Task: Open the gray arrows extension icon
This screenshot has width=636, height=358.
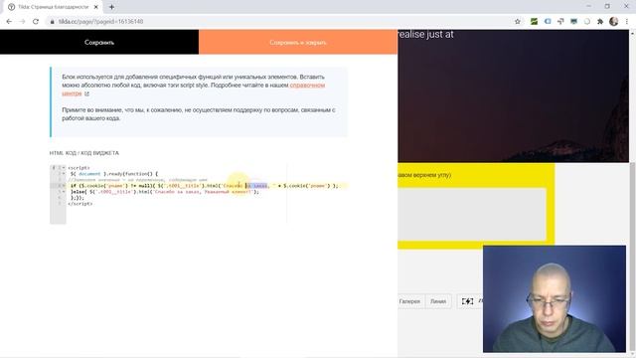Action: (x=560, y=22)
